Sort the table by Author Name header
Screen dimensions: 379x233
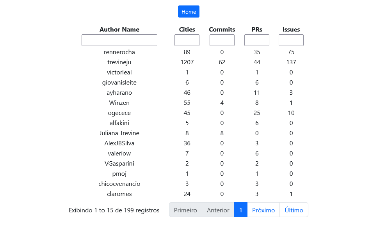tap(119, 29)
